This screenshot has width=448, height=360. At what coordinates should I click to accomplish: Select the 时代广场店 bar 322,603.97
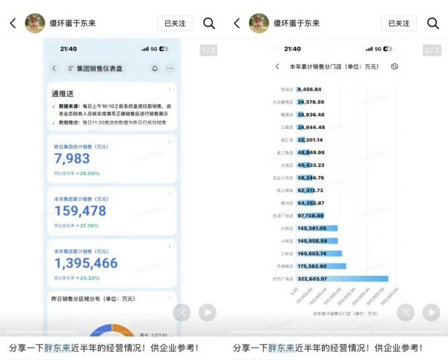point(342,279)
